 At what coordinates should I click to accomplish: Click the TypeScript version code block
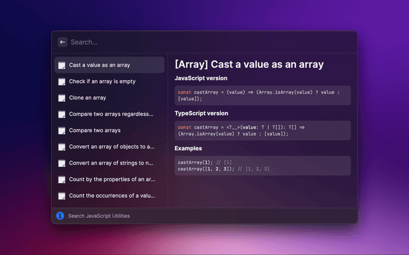(262, 131)
